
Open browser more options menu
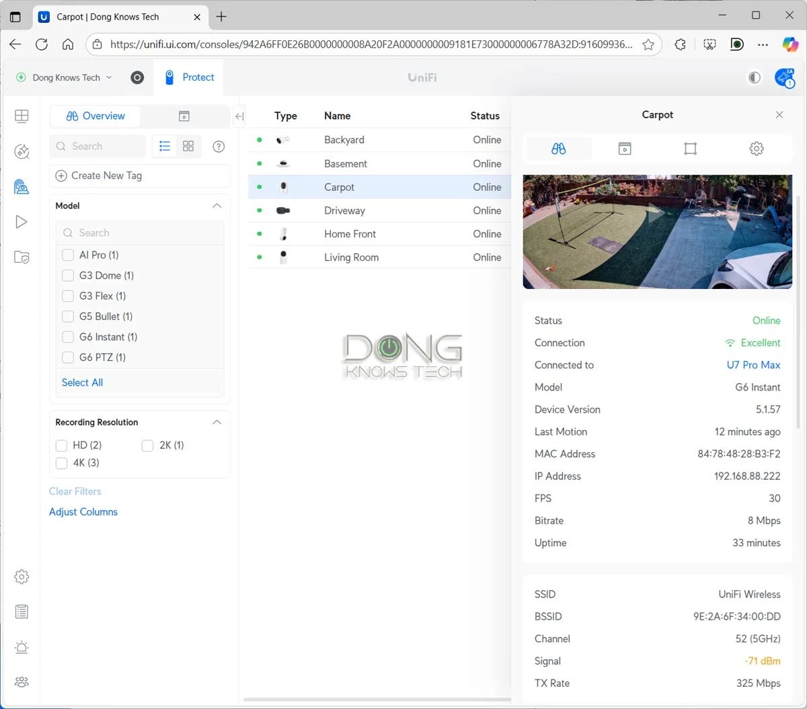click(x=763, y=44)
